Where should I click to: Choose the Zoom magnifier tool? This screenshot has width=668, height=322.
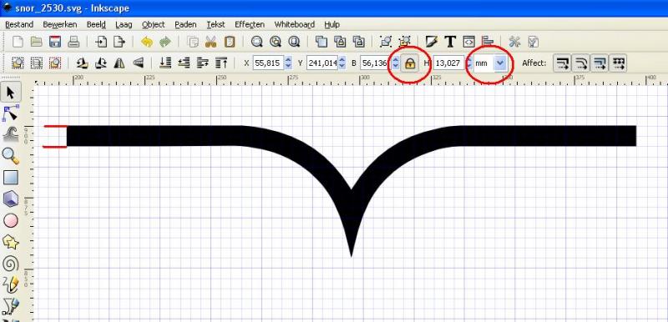tap(11, 156)
